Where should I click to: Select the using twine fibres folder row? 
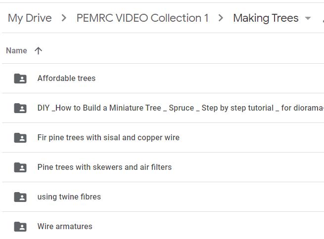(x=163, y=197)
